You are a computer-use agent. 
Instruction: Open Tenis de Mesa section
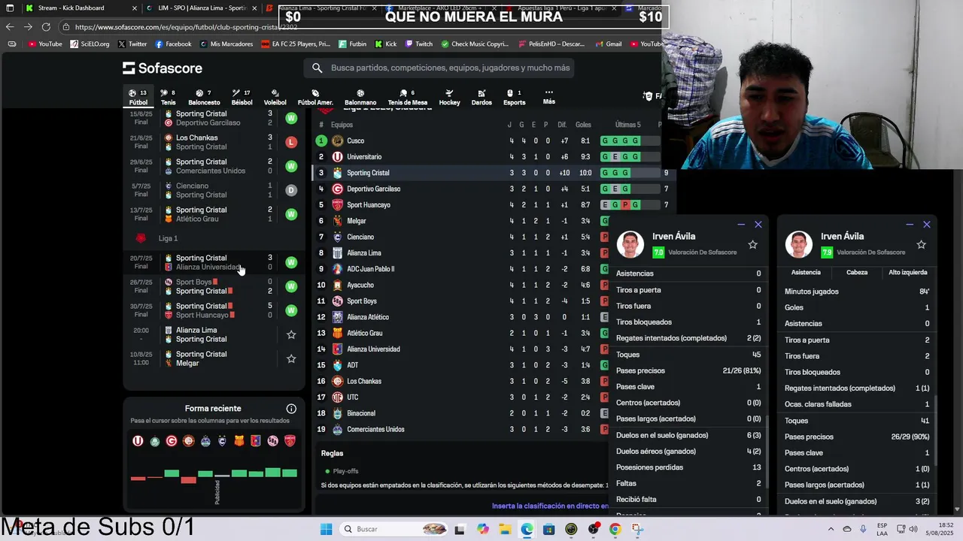click(407, 98)
